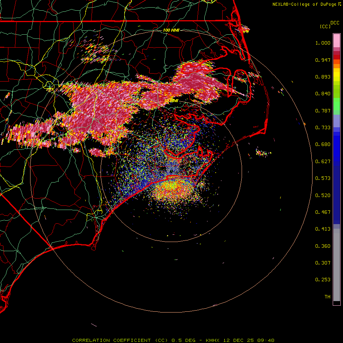Select the 0.893 legend value

click(323, 77)
